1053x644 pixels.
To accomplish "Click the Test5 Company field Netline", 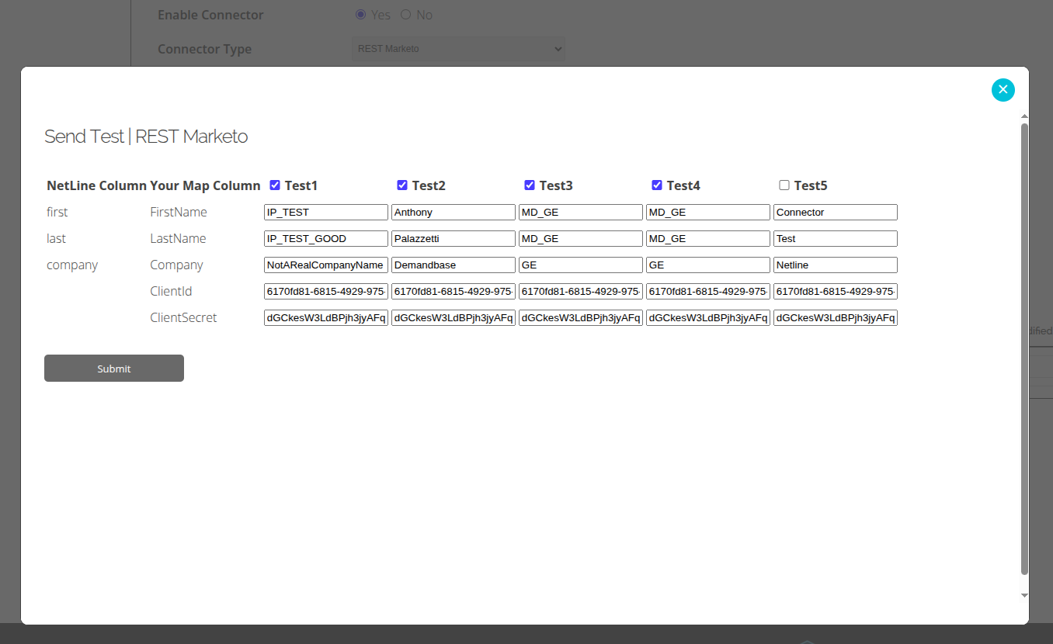I will coord(835,265).
